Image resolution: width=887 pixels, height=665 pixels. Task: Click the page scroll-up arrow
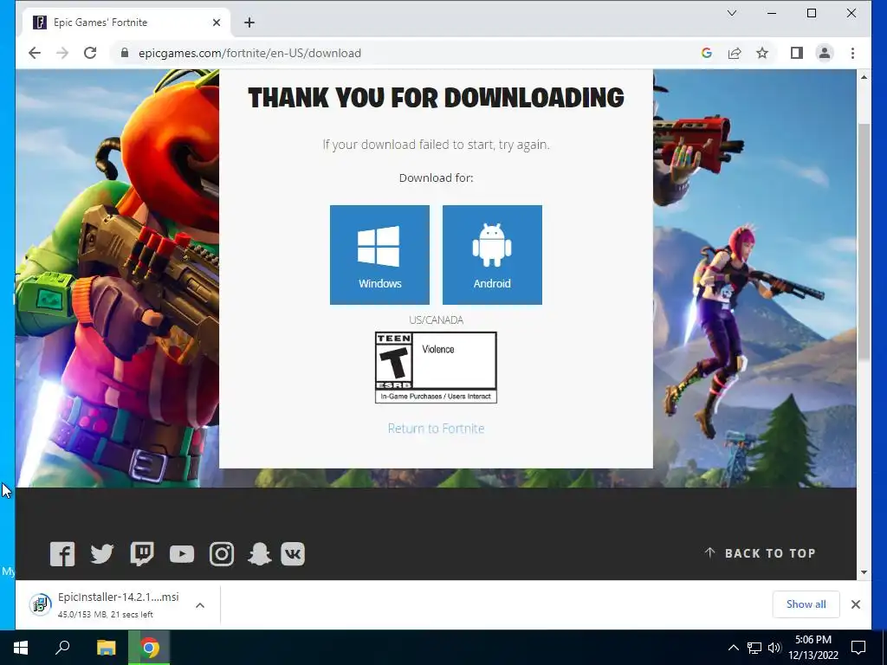coord(864,77)
